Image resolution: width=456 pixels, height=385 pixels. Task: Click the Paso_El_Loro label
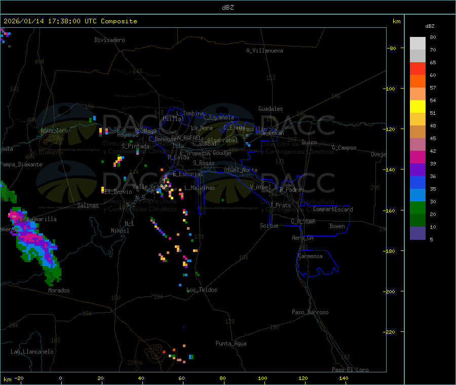pos(351,370)
